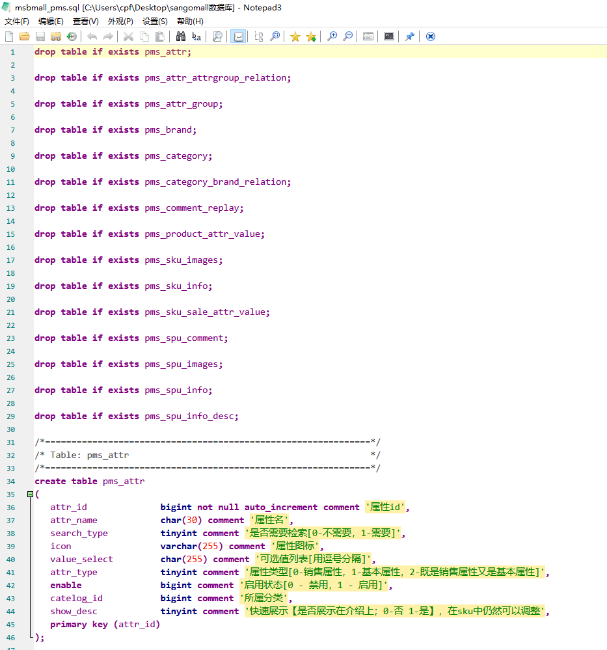Click the command prompt console icon
Viewport: 607px width, 650px height.
[x=389, y=36]
